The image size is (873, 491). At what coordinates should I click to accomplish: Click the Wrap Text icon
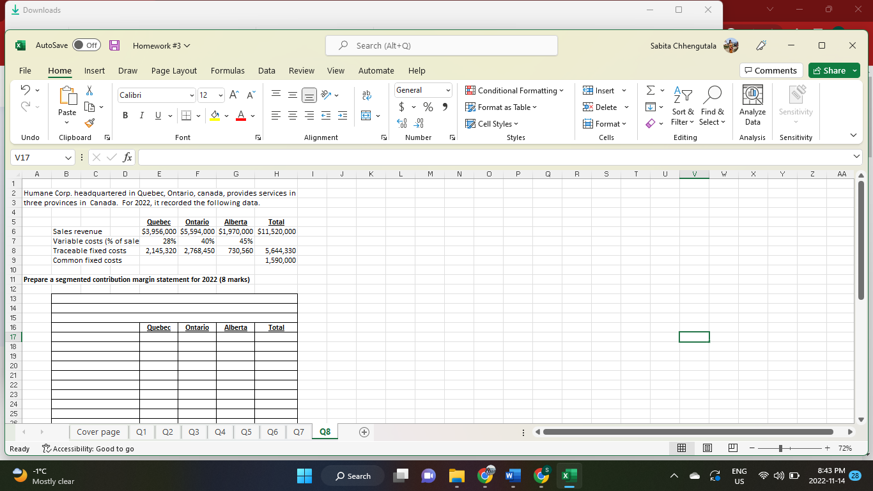tap(367, 95)
